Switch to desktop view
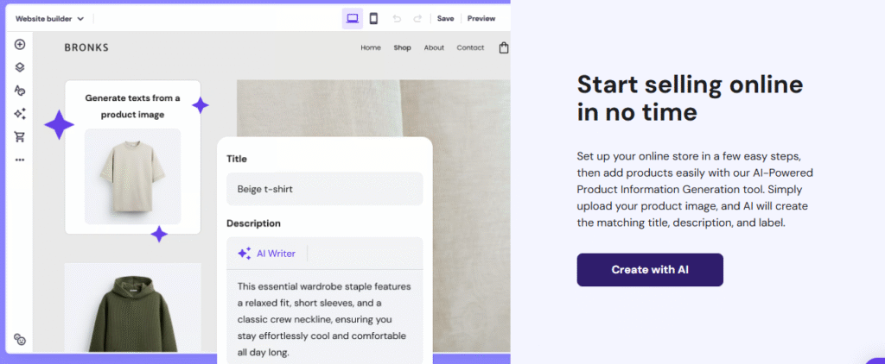This screenshot has height=364, width=885. [x=353, y=19]
